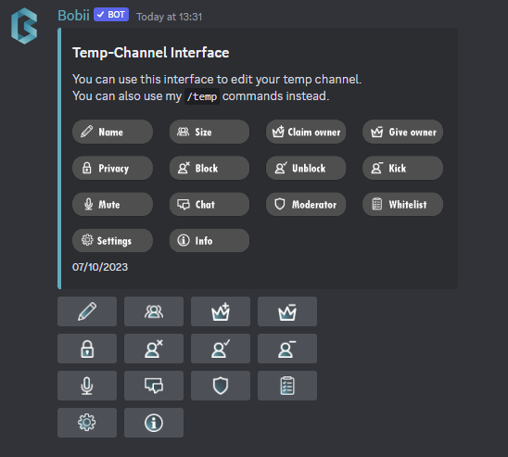Click the clipboard whitelist icon button
The width and height of the screenshot is (508, 457).
[287, 386]
